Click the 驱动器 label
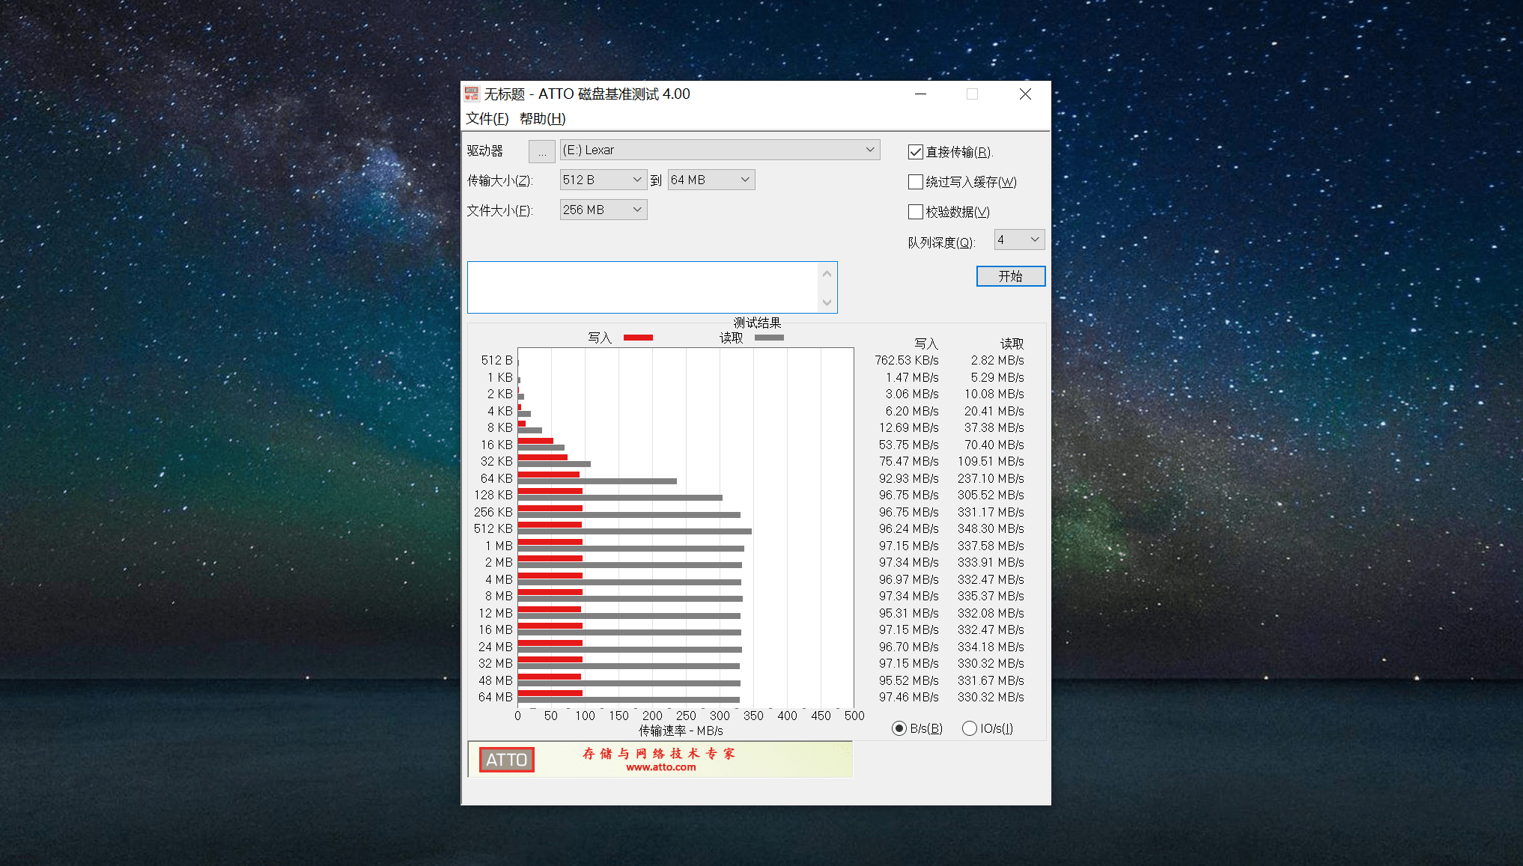The width and height of the screenshot is (1523, 866). (485, 150)
